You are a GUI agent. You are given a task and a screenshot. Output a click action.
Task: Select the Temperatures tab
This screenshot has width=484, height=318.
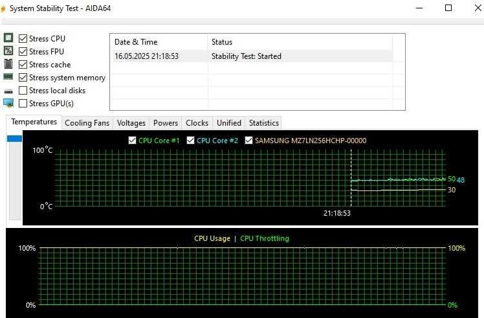(34, 122)
